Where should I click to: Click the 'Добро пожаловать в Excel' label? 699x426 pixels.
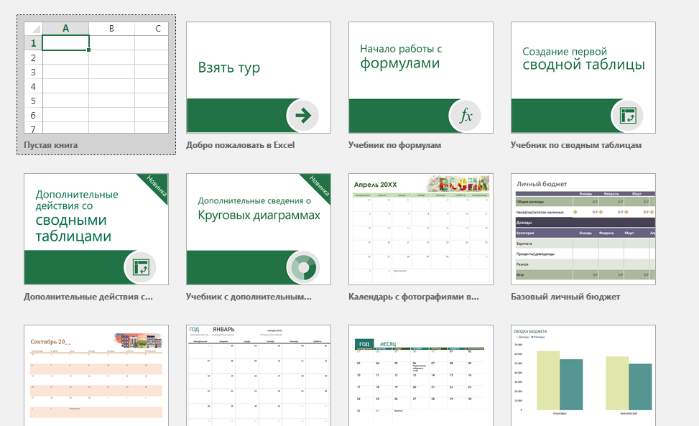click(x=240, y=145)
